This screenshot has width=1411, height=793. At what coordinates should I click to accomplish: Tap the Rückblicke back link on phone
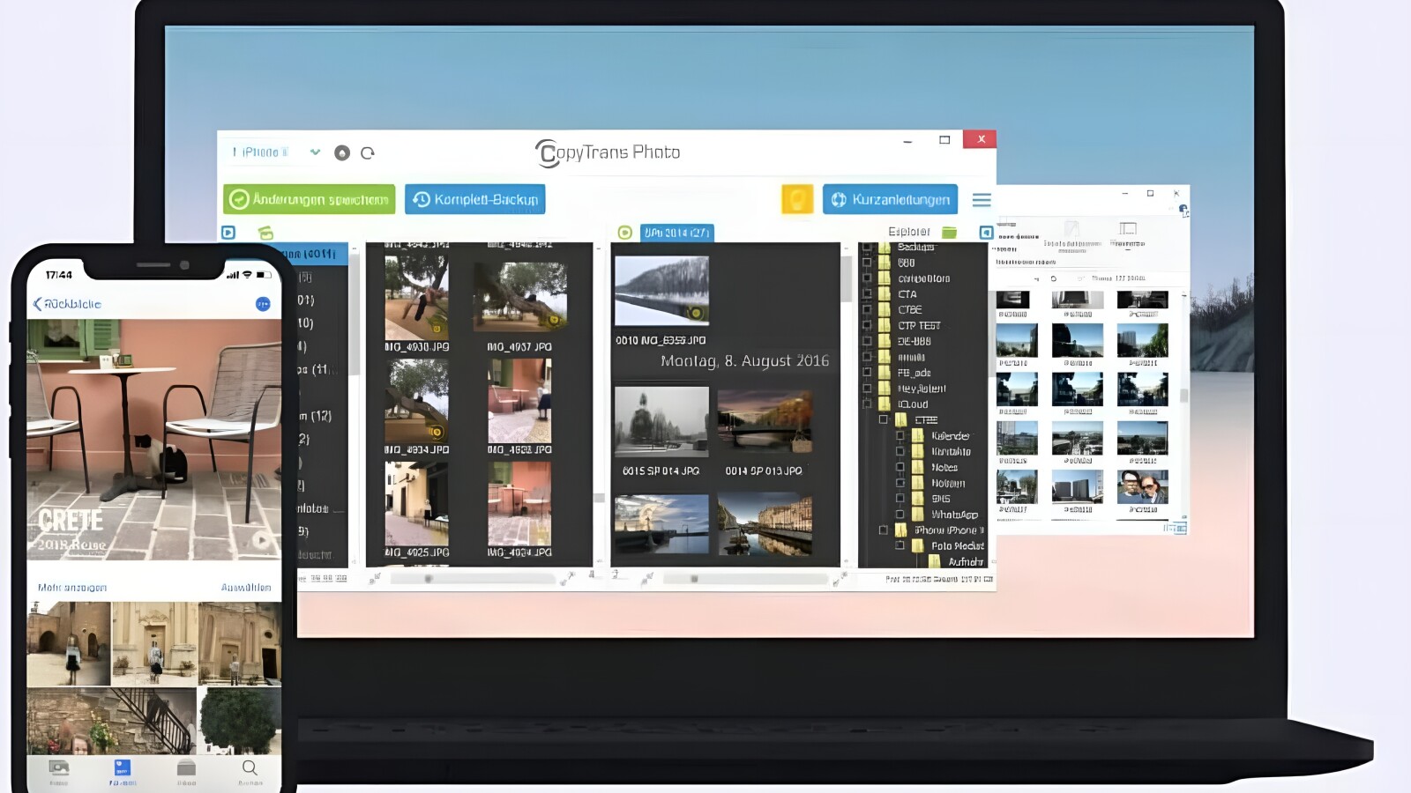click(68, 304)
